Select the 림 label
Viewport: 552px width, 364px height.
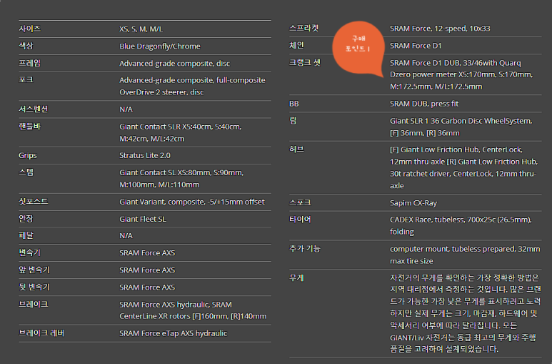click(x=293, y=121)
